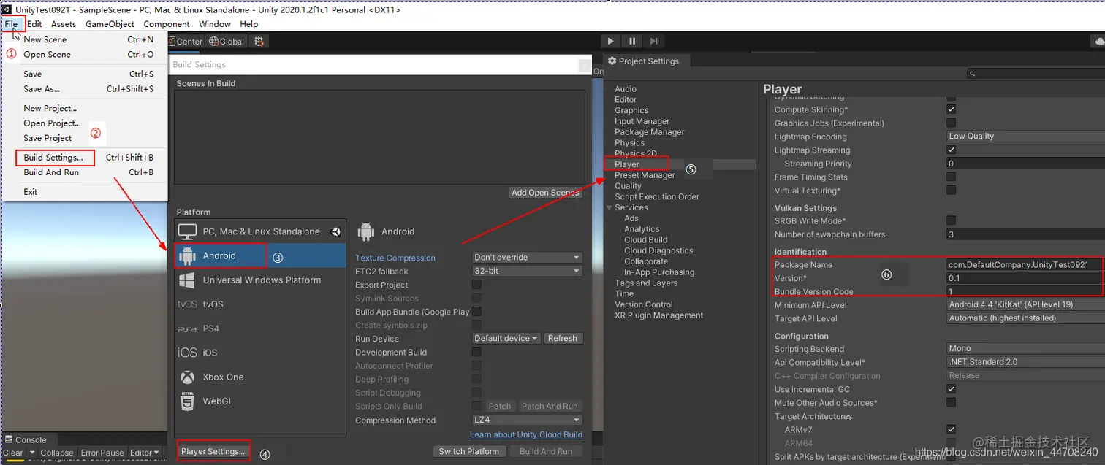Image resolution: width=1105 pixels, height=465 pixels.
Task: Select the WebGL platform
Action: [259, 401]
